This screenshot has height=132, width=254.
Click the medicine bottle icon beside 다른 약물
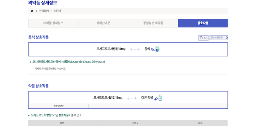[x=160, y=98]
